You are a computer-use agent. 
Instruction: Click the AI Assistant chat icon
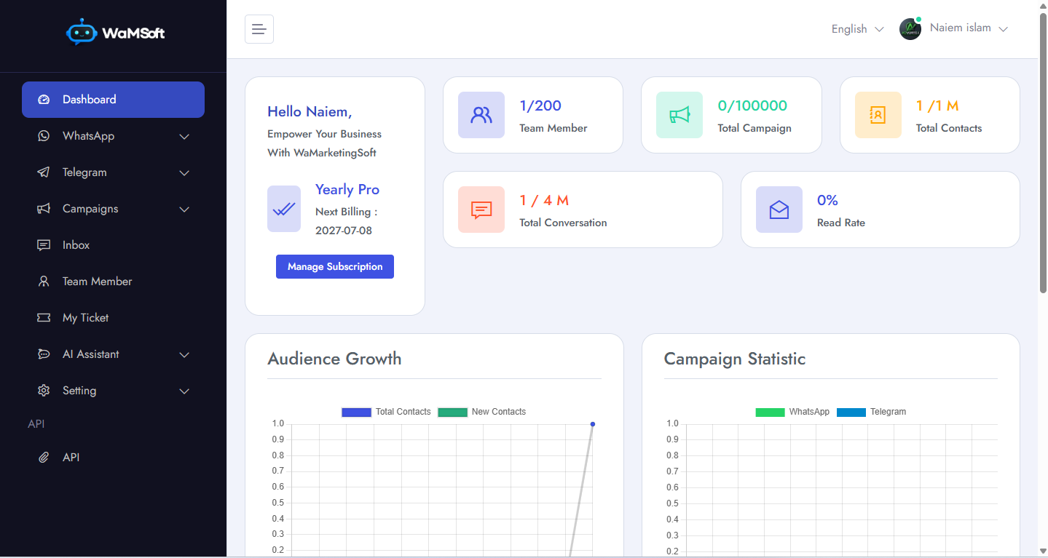44,354
